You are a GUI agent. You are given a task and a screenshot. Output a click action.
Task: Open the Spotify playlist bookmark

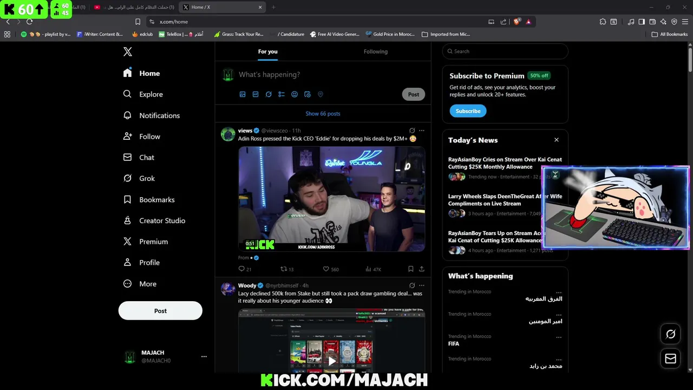(x=46, y=34)
